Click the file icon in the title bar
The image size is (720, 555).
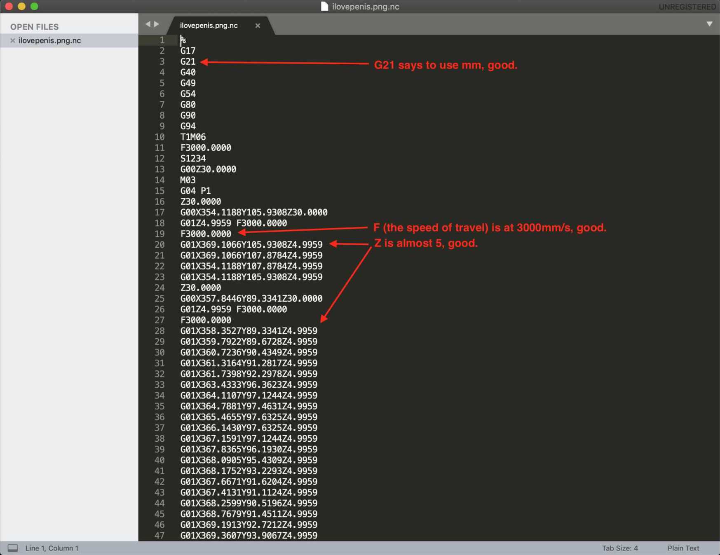pyautogui.click(x=325, y=6)
